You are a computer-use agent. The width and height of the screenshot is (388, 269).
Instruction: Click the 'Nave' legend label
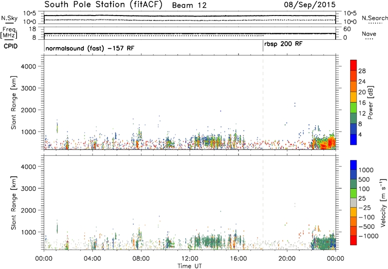[369, 34]
